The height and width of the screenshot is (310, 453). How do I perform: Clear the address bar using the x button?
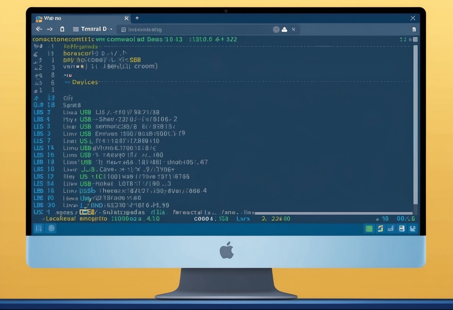[292, 29]
